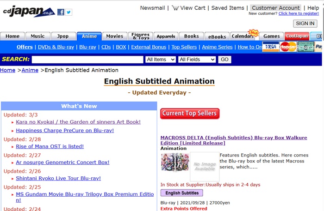Open the CoolJapan tab
This screenshot has height=211, width=324.
297,36
